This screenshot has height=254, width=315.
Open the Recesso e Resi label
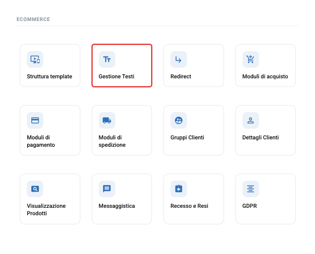(x=189, y=206)
